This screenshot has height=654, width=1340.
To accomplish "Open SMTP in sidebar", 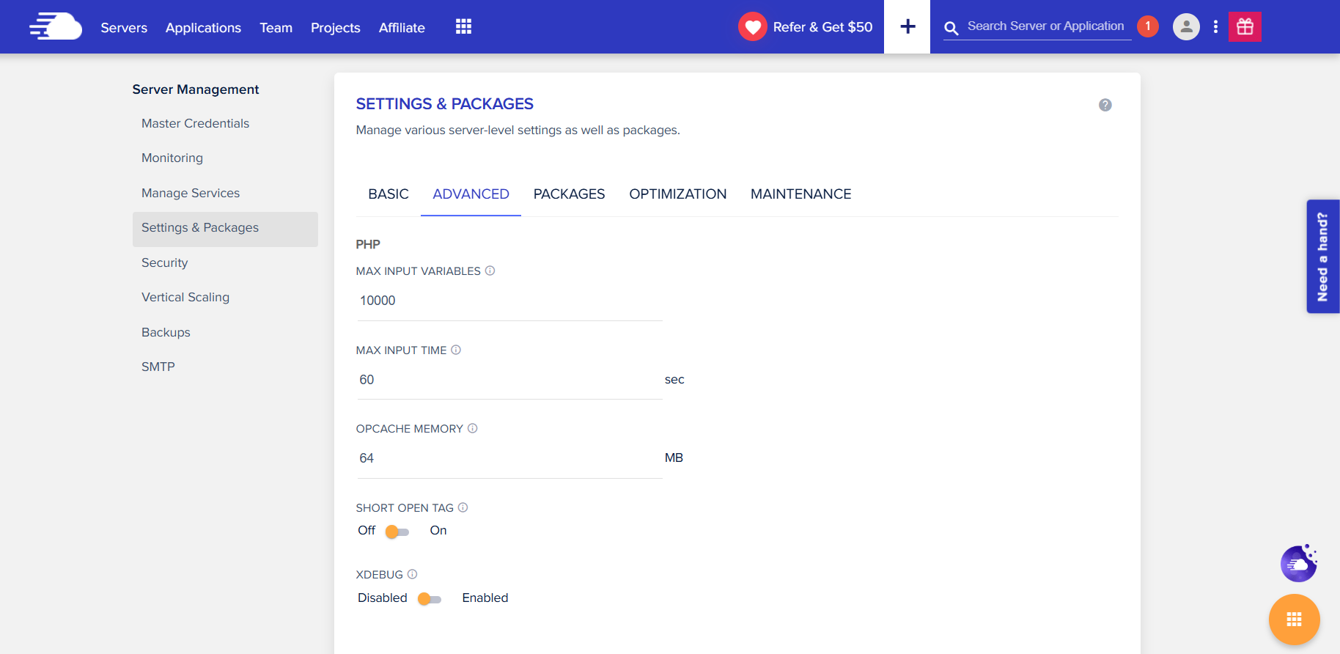I will tap(158, 367).
